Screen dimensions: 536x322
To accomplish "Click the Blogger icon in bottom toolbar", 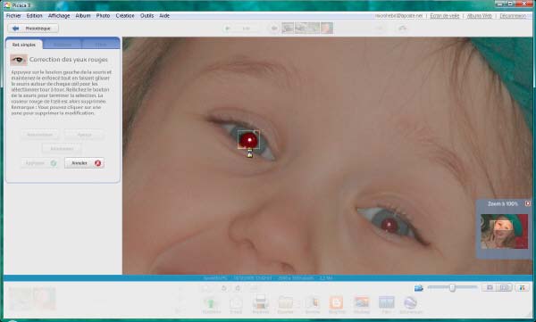I will click(336, 304).
